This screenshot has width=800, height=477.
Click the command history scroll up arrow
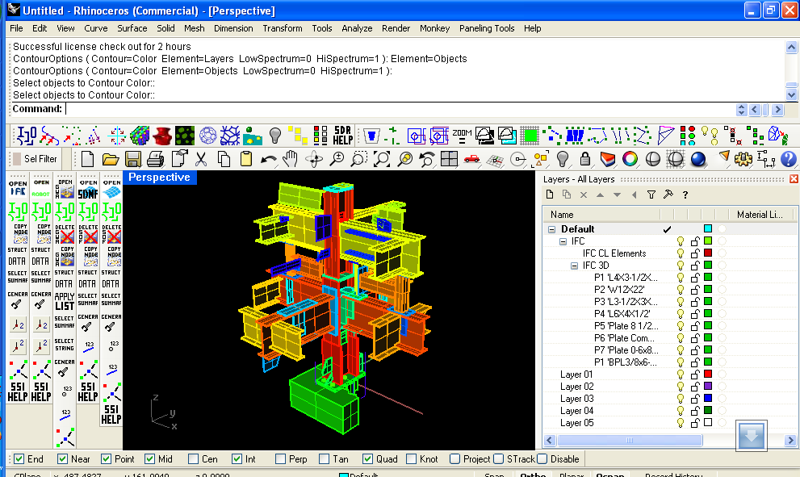point(791,48)
